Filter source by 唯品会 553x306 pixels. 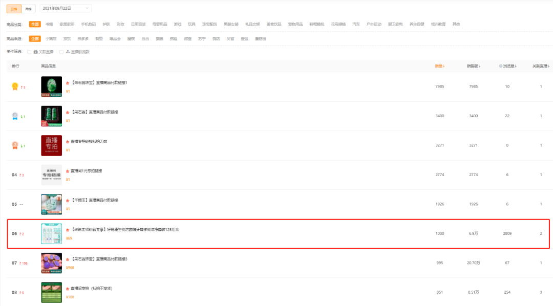[115, 39]
